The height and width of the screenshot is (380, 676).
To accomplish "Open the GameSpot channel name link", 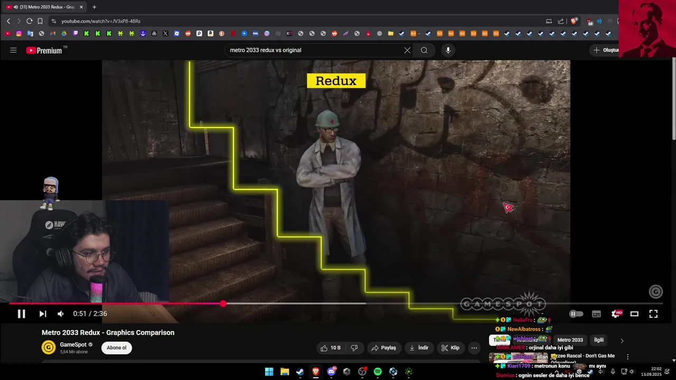I will (73, 345).
